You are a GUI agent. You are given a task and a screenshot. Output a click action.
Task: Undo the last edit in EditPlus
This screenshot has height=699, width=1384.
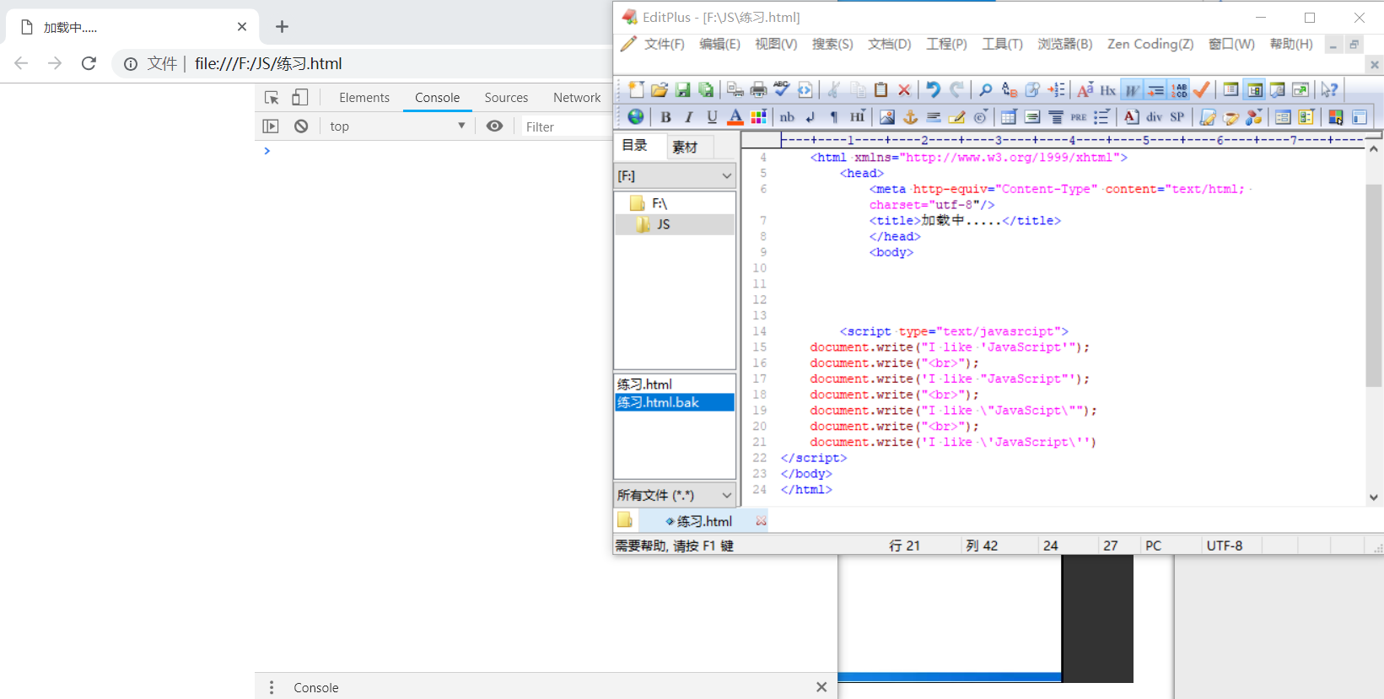tap(933, 89)
